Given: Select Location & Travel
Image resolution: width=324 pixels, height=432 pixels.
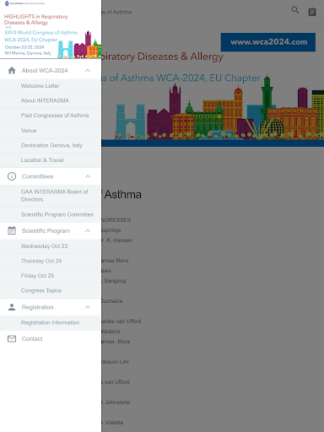Looking at the screenshot, I should 51,160.
